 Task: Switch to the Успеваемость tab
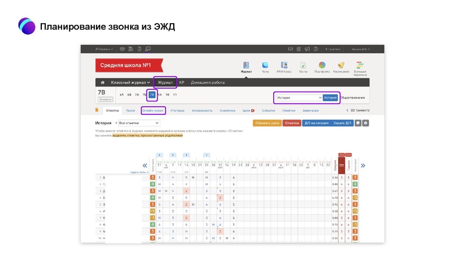(202, 111)
